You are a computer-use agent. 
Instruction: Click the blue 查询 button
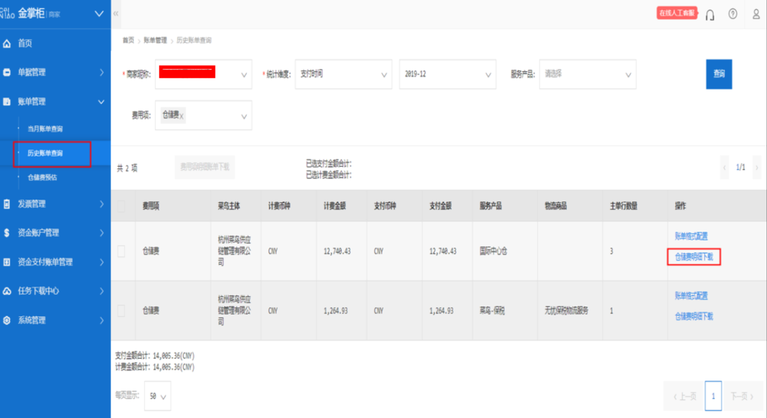719,74
